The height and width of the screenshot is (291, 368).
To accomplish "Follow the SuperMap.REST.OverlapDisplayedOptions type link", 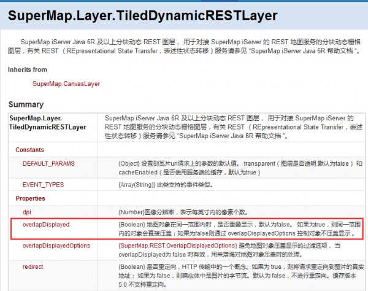I will [x=178, y=246].
